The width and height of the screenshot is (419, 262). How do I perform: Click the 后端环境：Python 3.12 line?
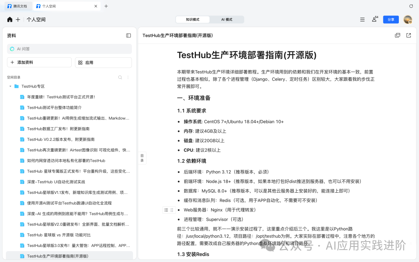(x=226, y=172)
